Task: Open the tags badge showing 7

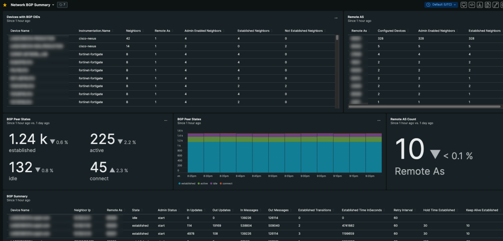Action: click(62, 5)
